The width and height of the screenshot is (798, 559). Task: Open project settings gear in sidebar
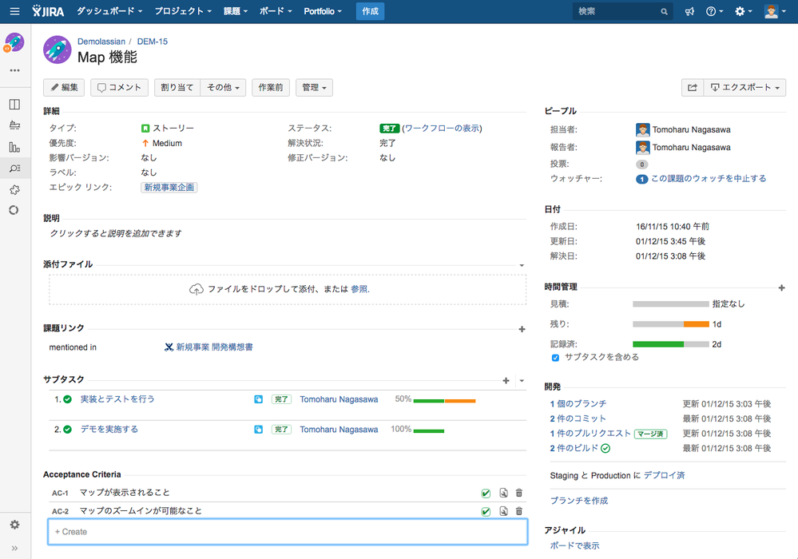[x=14, y=525]
